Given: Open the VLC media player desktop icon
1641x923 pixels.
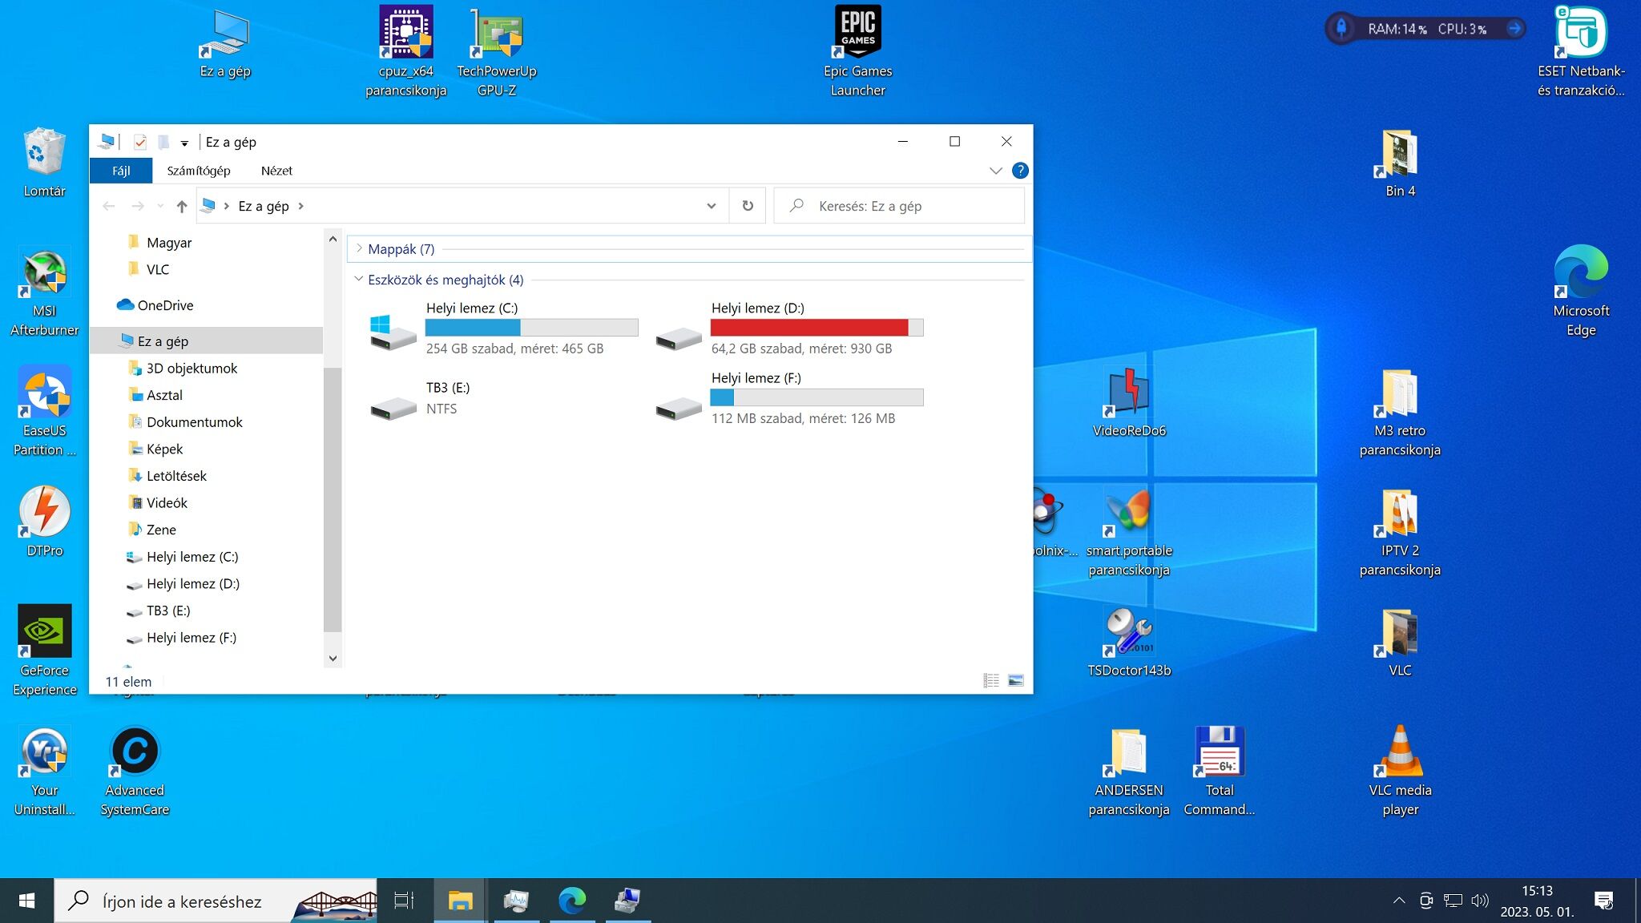Looking at the screenshot, I should point(1399,753).
